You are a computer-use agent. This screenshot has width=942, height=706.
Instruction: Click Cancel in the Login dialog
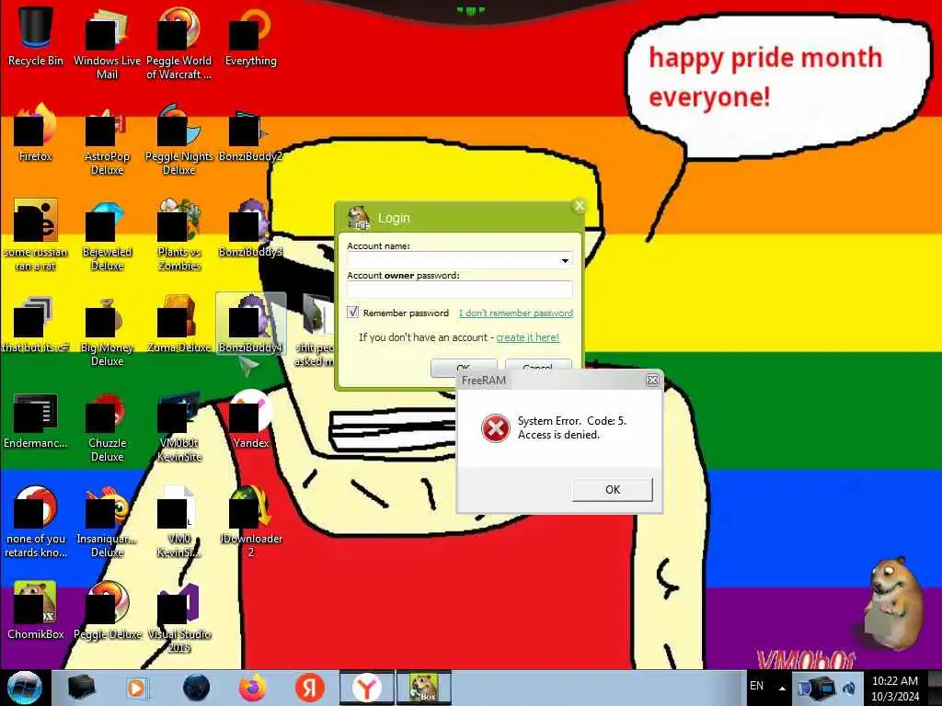537,366
